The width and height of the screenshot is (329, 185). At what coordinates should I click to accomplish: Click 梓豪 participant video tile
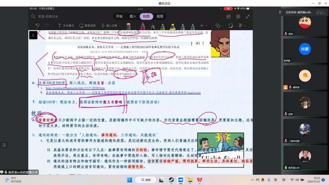click(305, 49)
